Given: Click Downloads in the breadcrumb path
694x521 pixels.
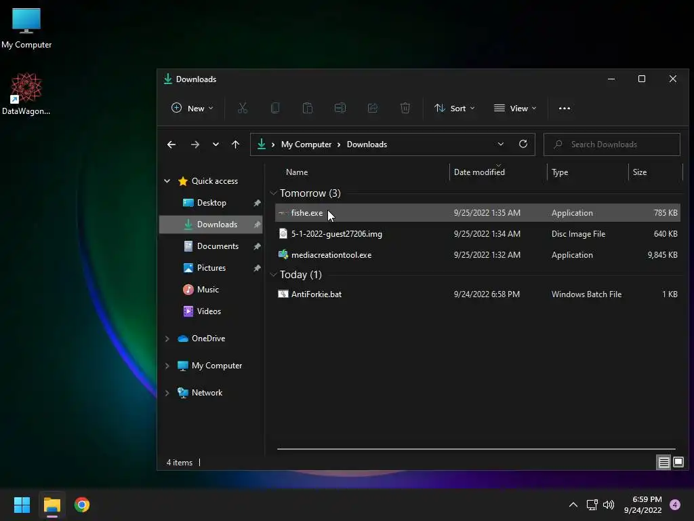Looking at the screenshot, I should point(367,144).
